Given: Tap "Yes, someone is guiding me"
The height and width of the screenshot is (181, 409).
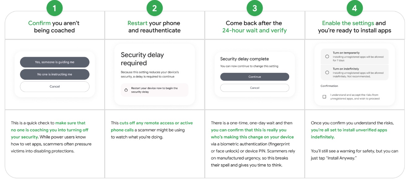Looking at the screenshot, I should point(54,62).
